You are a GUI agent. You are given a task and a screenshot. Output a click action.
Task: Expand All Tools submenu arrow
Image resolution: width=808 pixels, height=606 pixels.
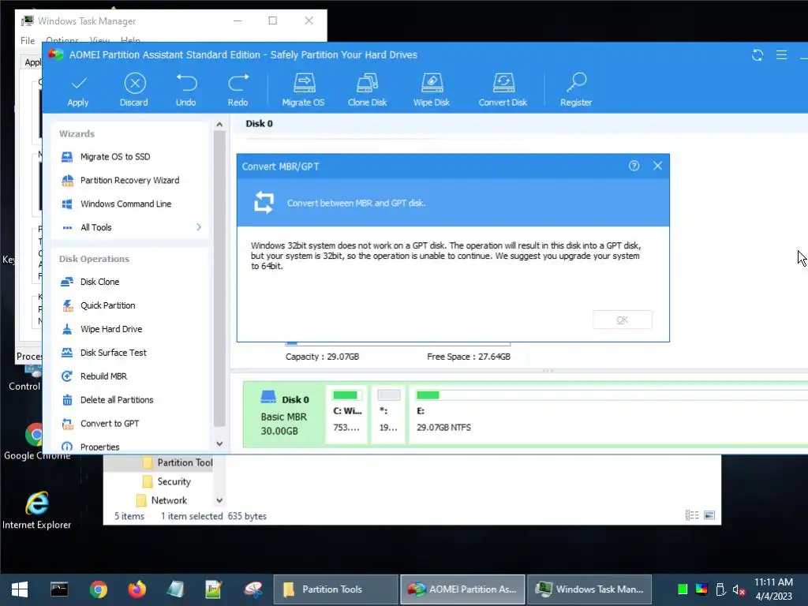(198, 227)
